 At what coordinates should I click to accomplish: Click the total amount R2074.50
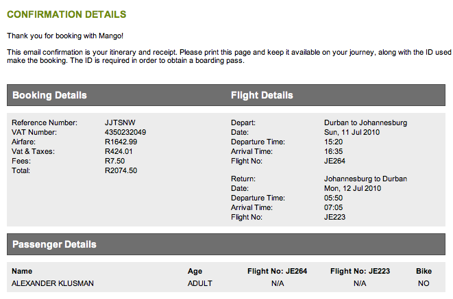pyautogui.click(x=121, y=170)
